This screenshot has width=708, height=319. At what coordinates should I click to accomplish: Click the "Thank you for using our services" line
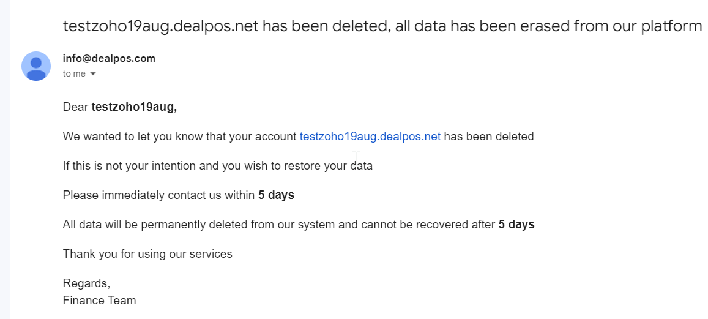[x=147, y=254]
